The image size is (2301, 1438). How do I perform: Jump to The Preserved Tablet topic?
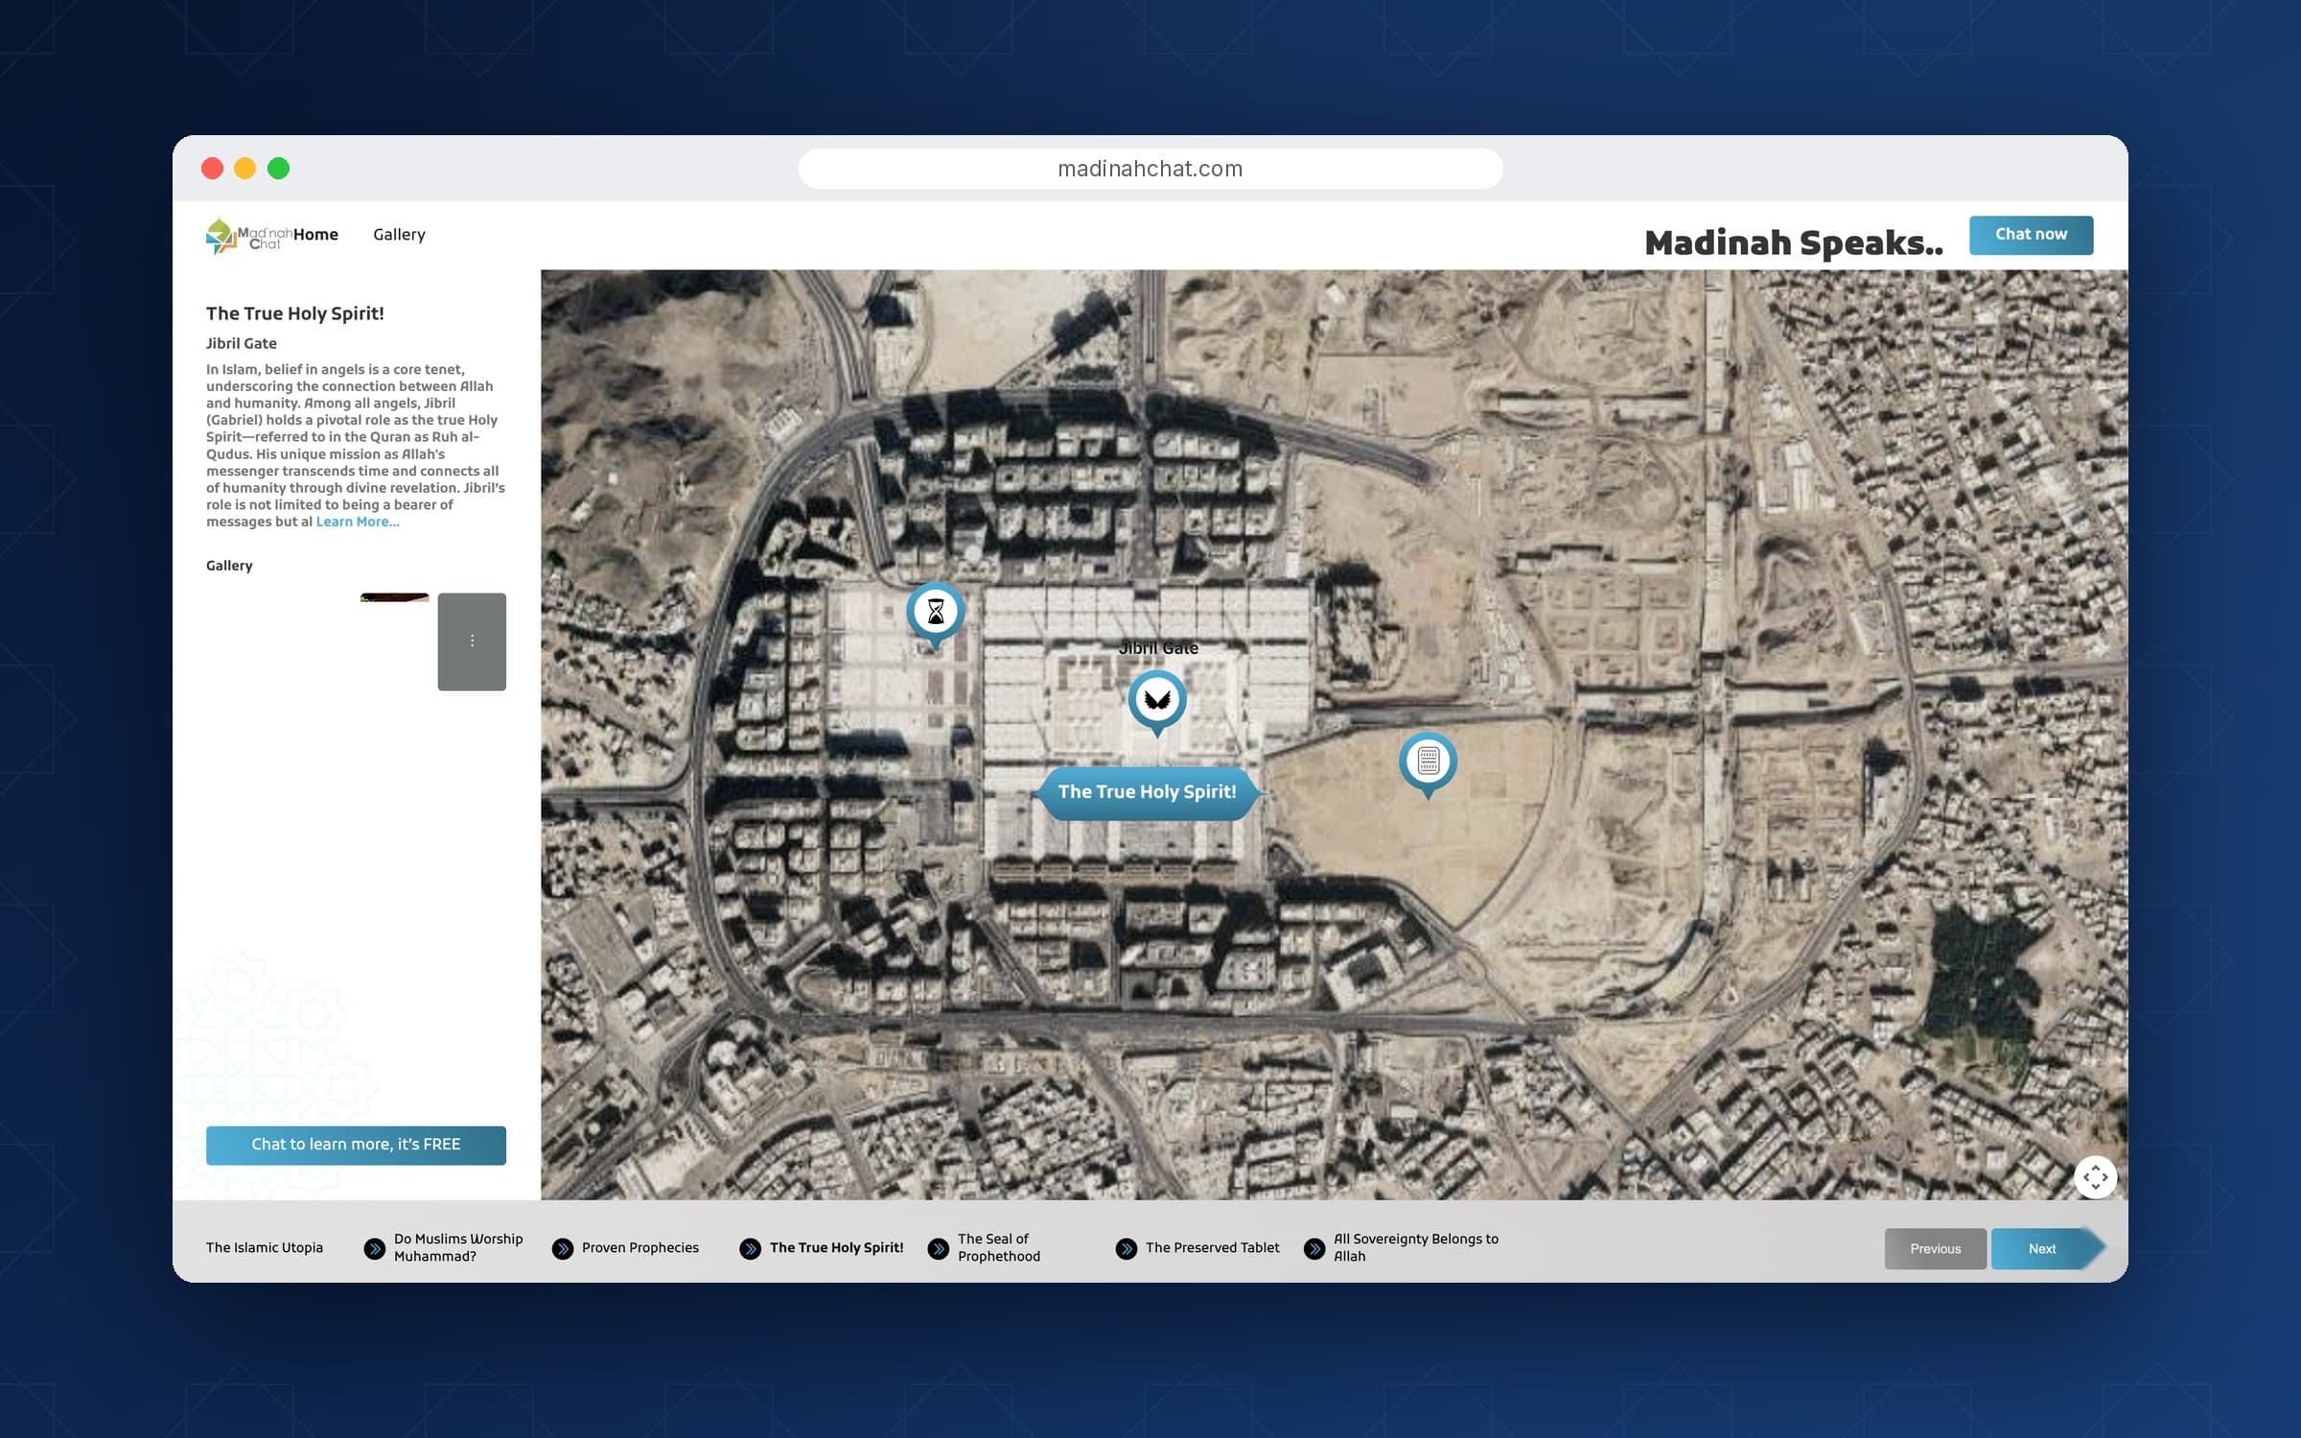pyautogui.click(x=1212, y=1247)
